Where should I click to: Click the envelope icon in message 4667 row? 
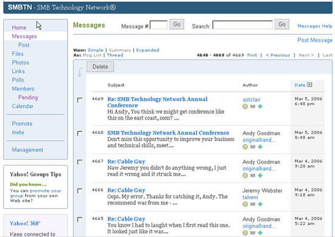click(253, 175)
